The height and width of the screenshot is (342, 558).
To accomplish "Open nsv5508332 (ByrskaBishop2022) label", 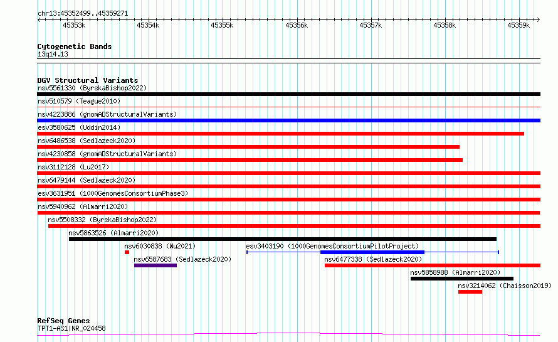I will tap(102, 220).
